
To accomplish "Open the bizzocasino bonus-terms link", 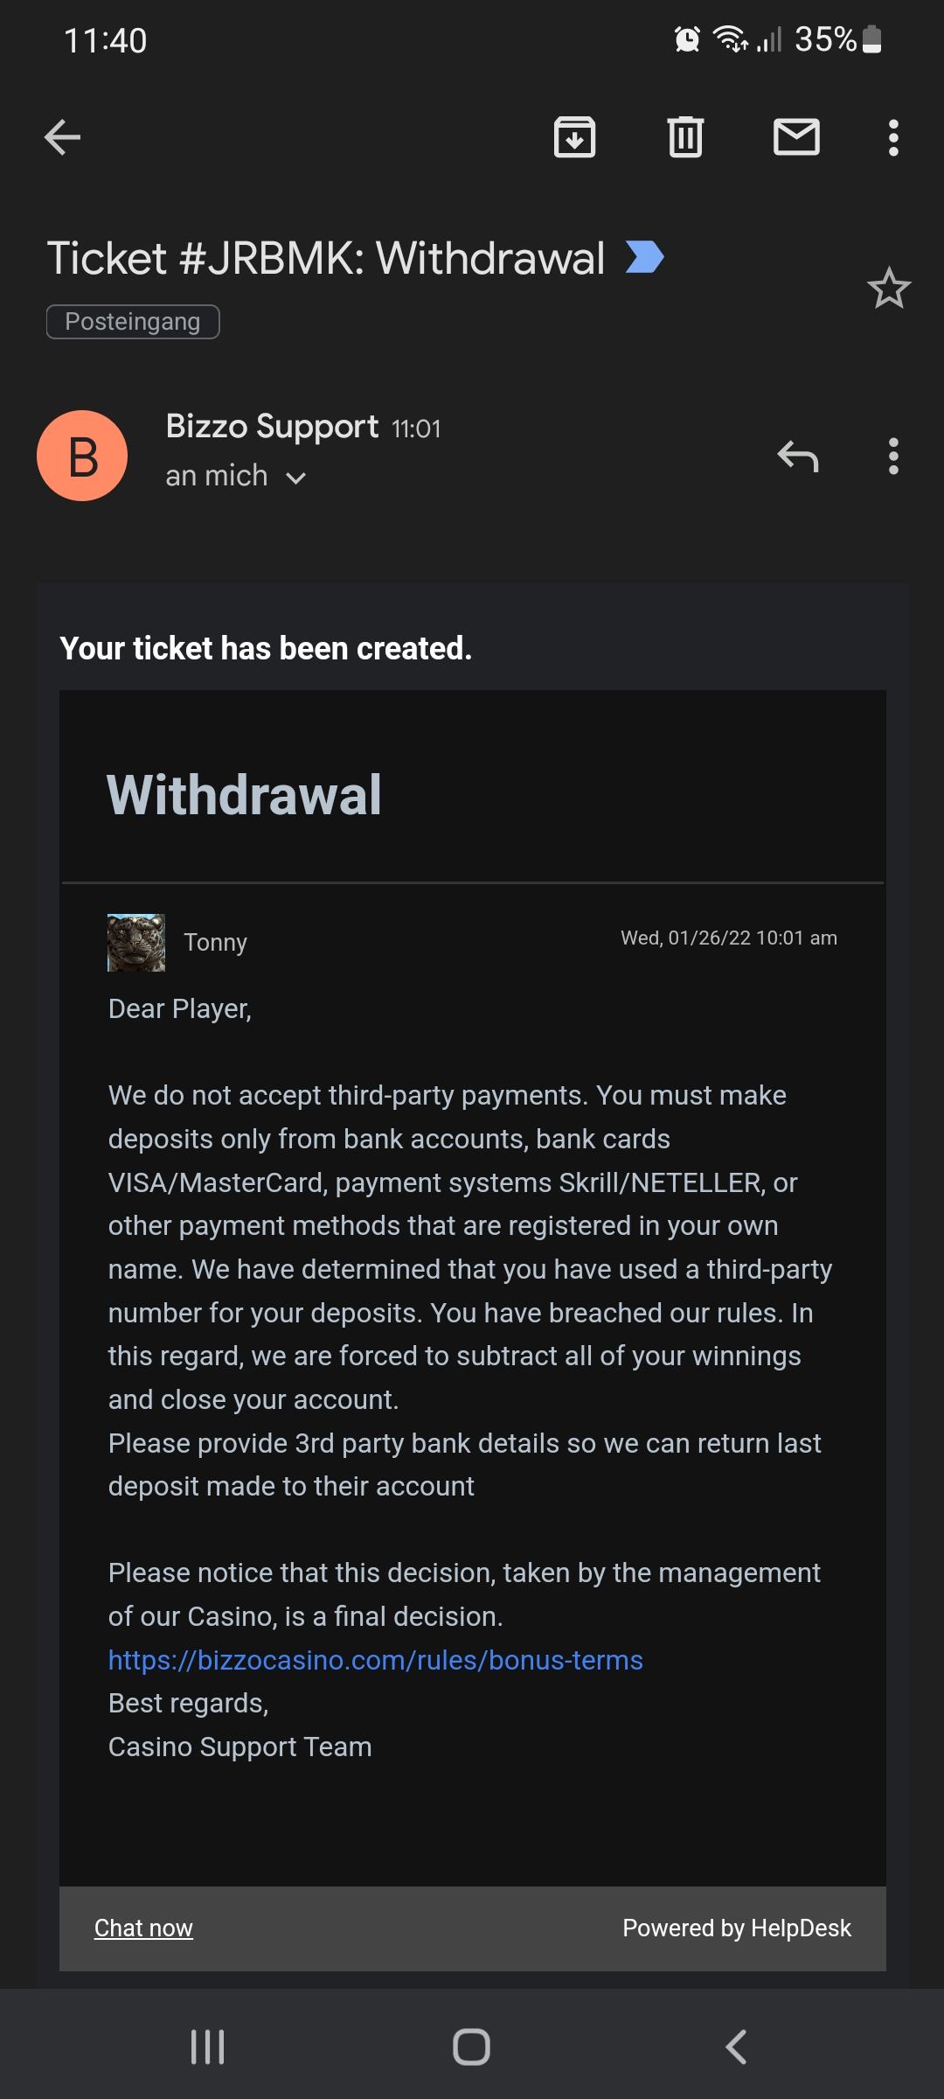I will (375, 1660).
